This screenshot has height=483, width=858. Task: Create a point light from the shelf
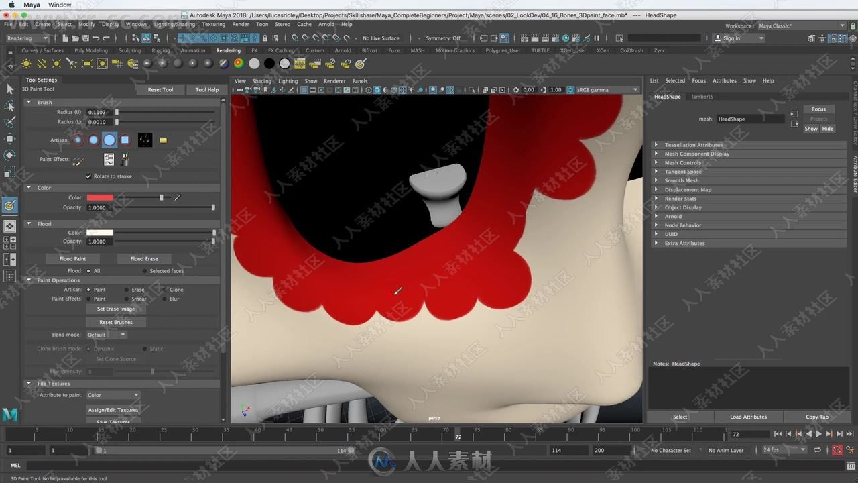pyautogui.click(x=56, y=64)
